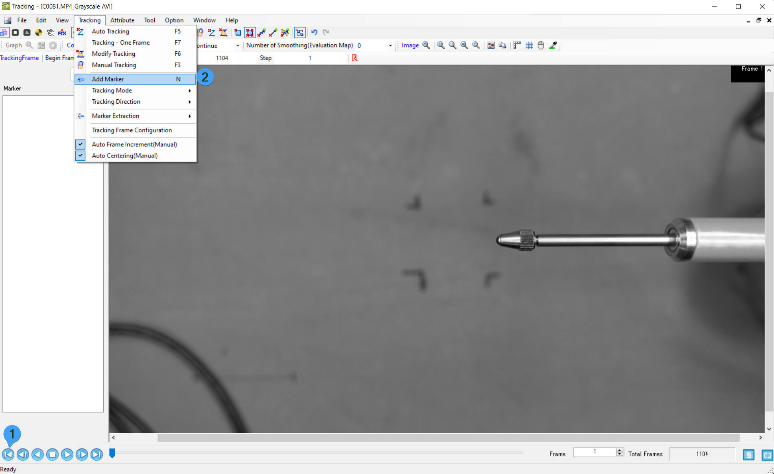Click the Frame number input field
774x474 pixels.
click(595, 452)
